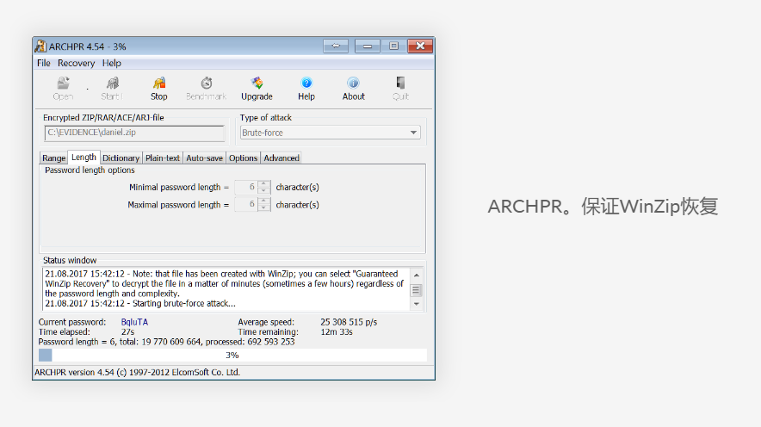Click the average speed value 25 308 515 p/s
This screenshot has height=427, width=761.
349,322
